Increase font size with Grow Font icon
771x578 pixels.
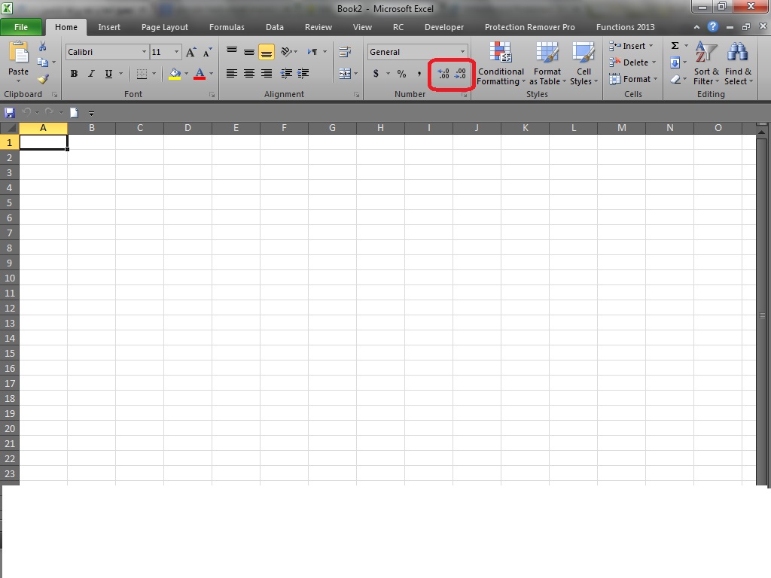[x=190, y=52]
